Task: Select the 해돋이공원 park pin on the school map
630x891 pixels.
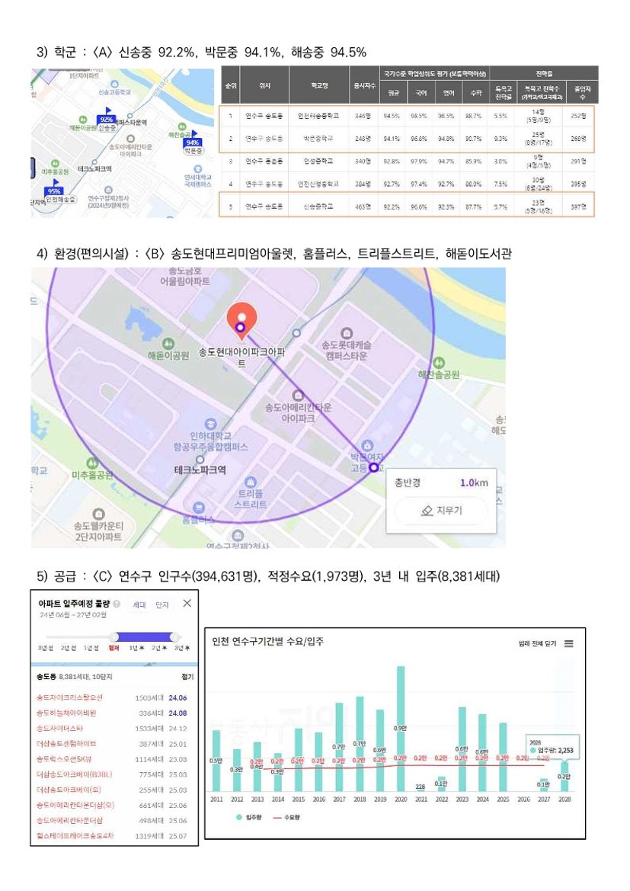Action: point(83,120)
